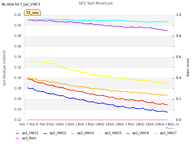Click the 0.0 right axis value
Viewport: 192px width, 144px height.
(178, 120)
